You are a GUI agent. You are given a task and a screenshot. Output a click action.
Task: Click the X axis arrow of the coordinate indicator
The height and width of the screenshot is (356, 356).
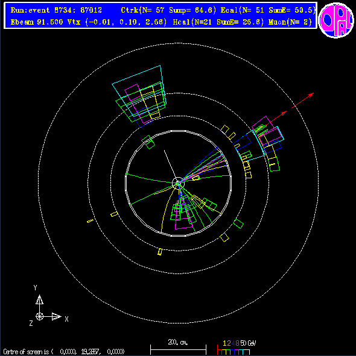coord(56,316)
